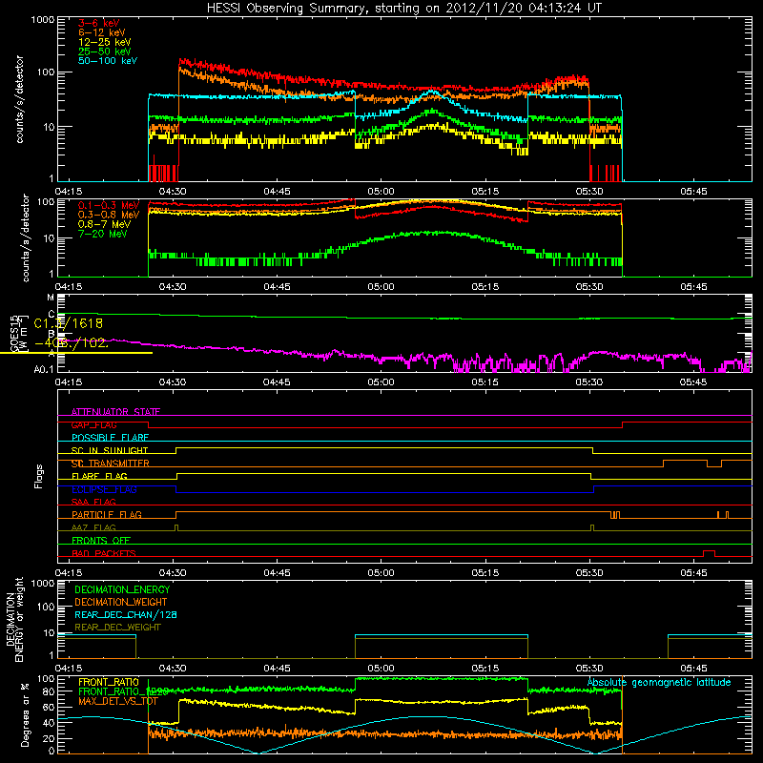Click the REAR_DEC_WEIGHT legend label
This screenshot has width=763, height=763.
click(x=117, y=628)
